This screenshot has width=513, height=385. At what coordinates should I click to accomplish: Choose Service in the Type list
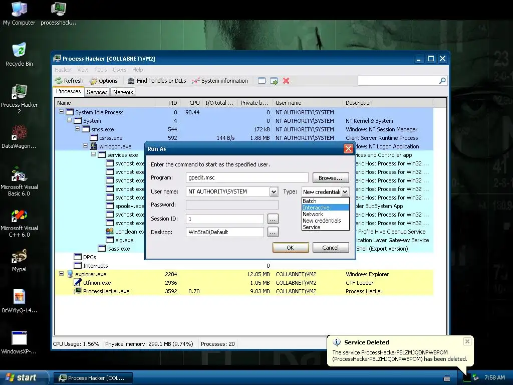click(x=326, y=227)
